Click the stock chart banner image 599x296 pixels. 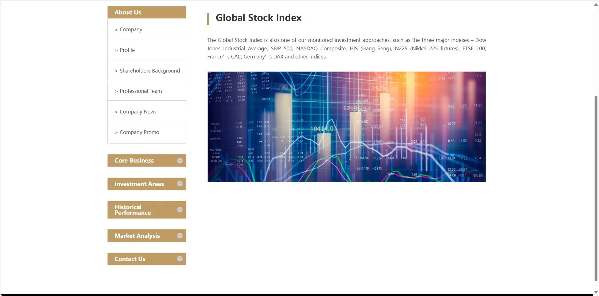point(346,127)
